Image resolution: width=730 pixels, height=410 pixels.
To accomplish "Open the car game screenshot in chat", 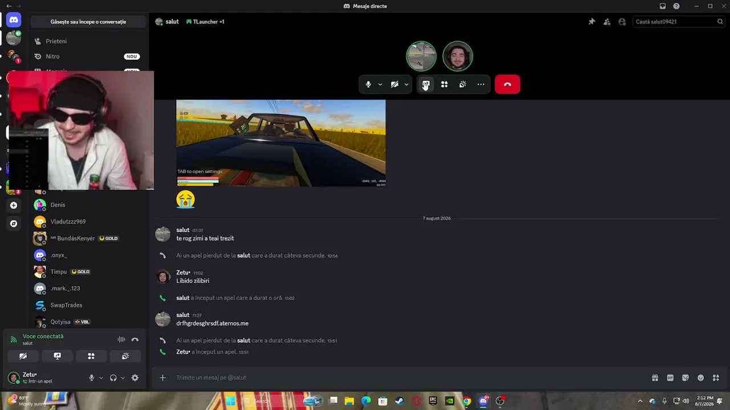I will tap(281, 143).
